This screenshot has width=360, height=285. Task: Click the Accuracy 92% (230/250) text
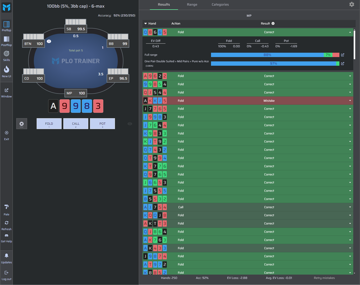(x=117, y=15)
